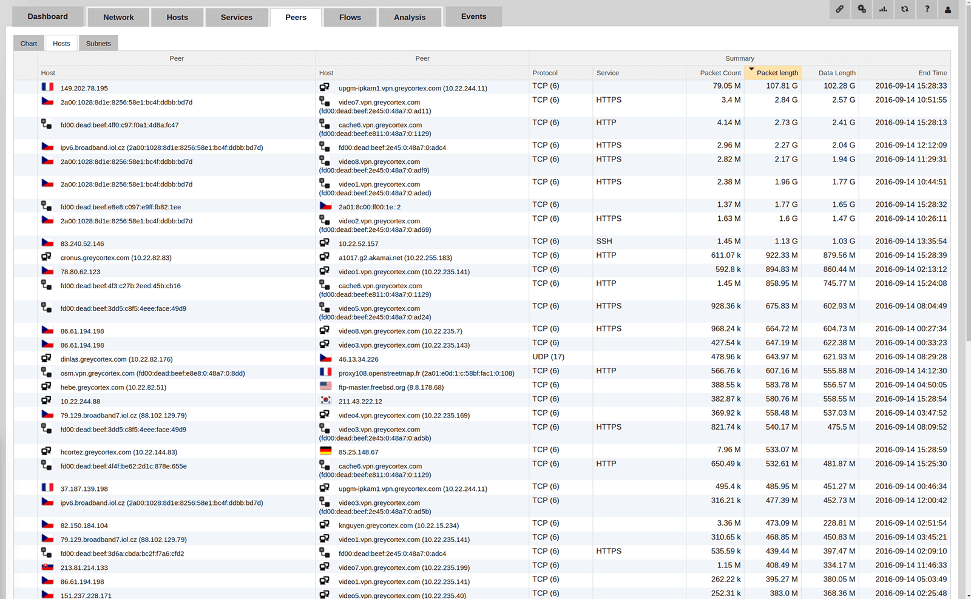Viewport: 971px width, 599px height.
Task: Open the link icon in top toolbar
Action: click(x=840, y=9)
